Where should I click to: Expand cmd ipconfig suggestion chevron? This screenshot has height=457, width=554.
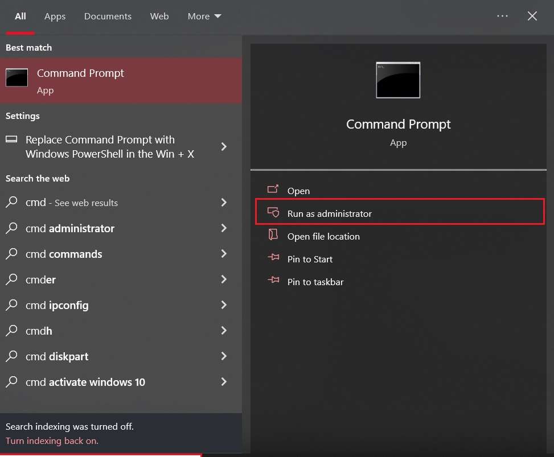224,305
